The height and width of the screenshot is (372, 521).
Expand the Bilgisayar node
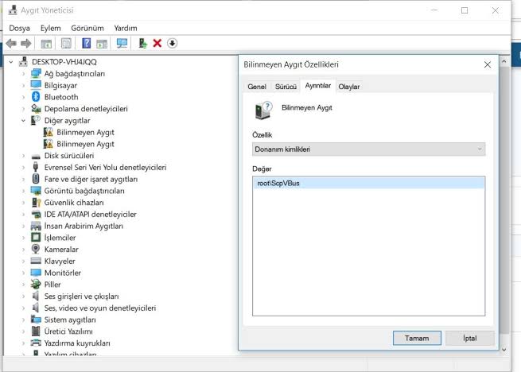click(23, 85)
